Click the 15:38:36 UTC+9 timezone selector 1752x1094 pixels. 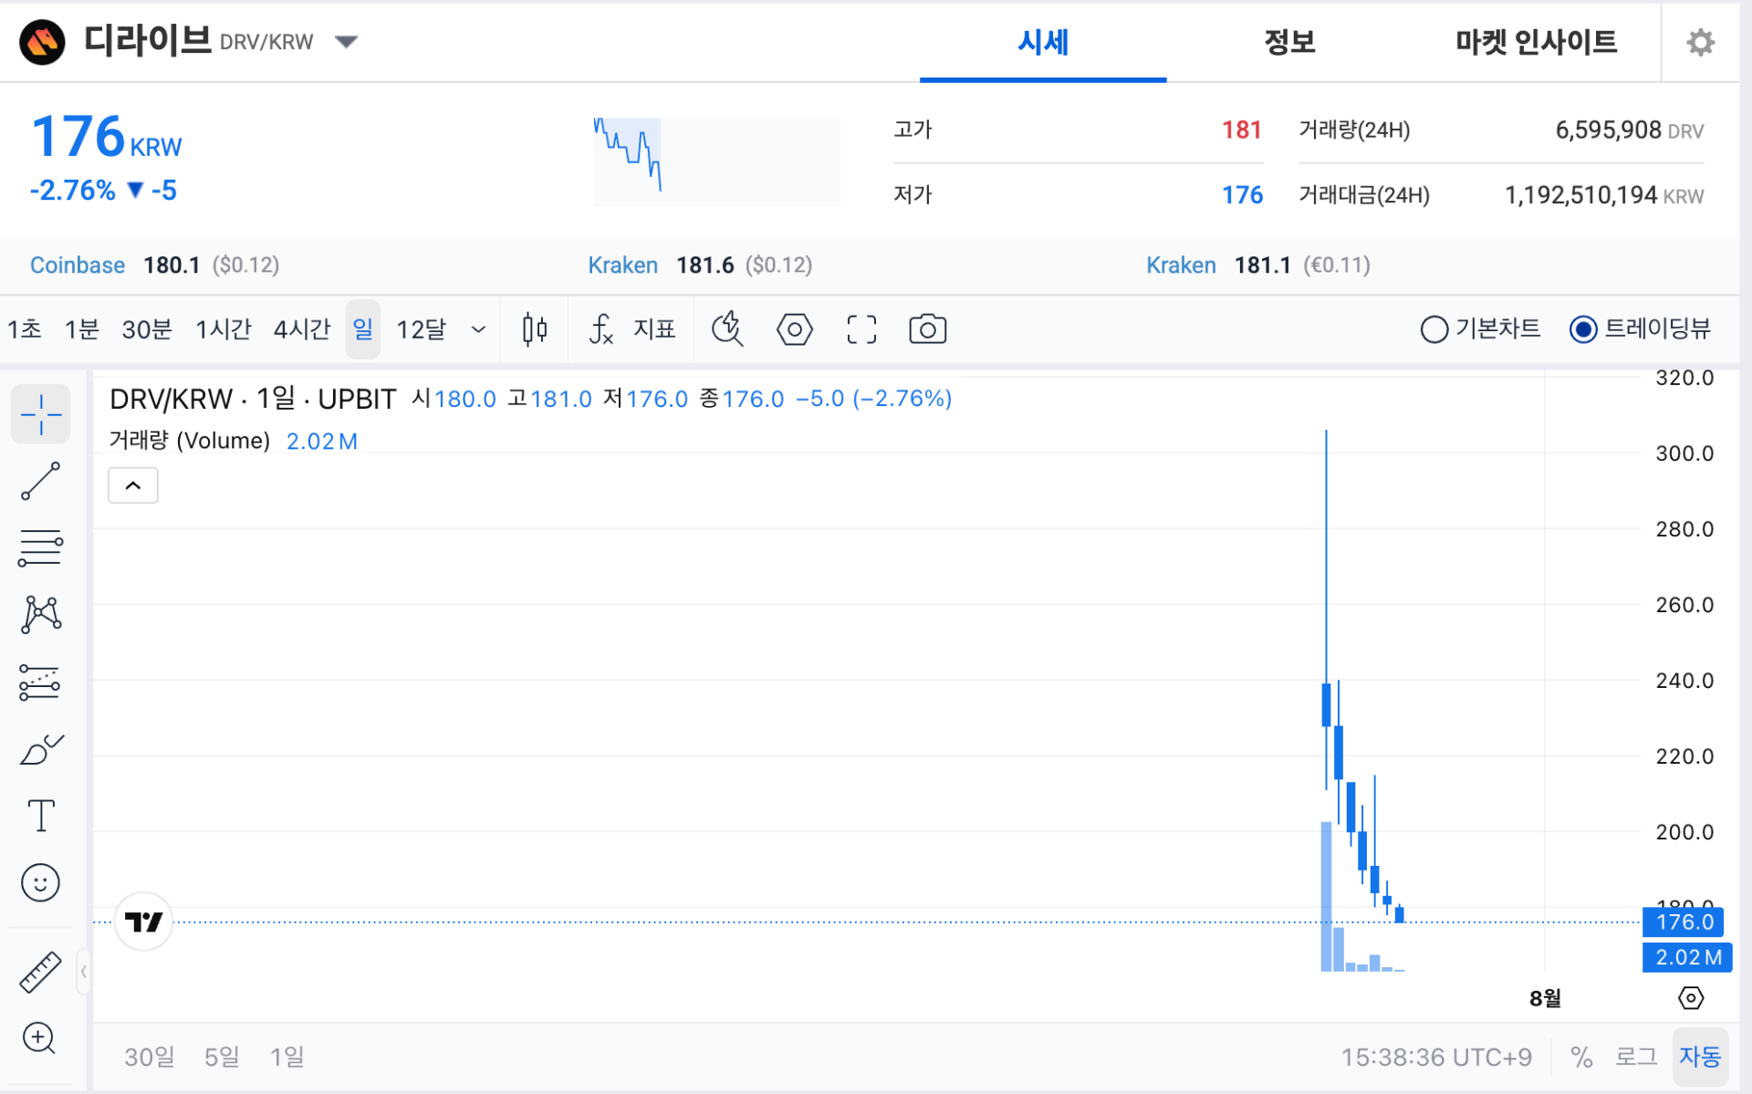[1436, 1057]
